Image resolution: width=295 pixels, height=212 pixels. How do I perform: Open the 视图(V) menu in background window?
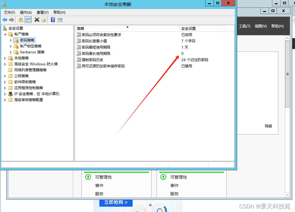[x=261, y=26]
